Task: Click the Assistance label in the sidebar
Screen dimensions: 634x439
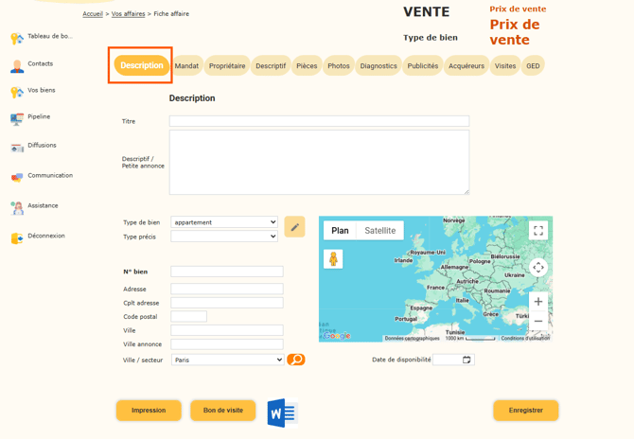Action: 43,205
